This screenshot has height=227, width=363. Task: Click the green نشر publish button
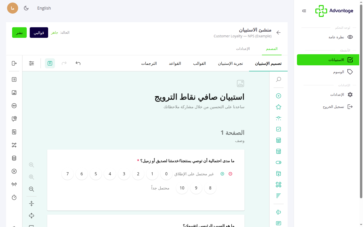click(19, 33)
